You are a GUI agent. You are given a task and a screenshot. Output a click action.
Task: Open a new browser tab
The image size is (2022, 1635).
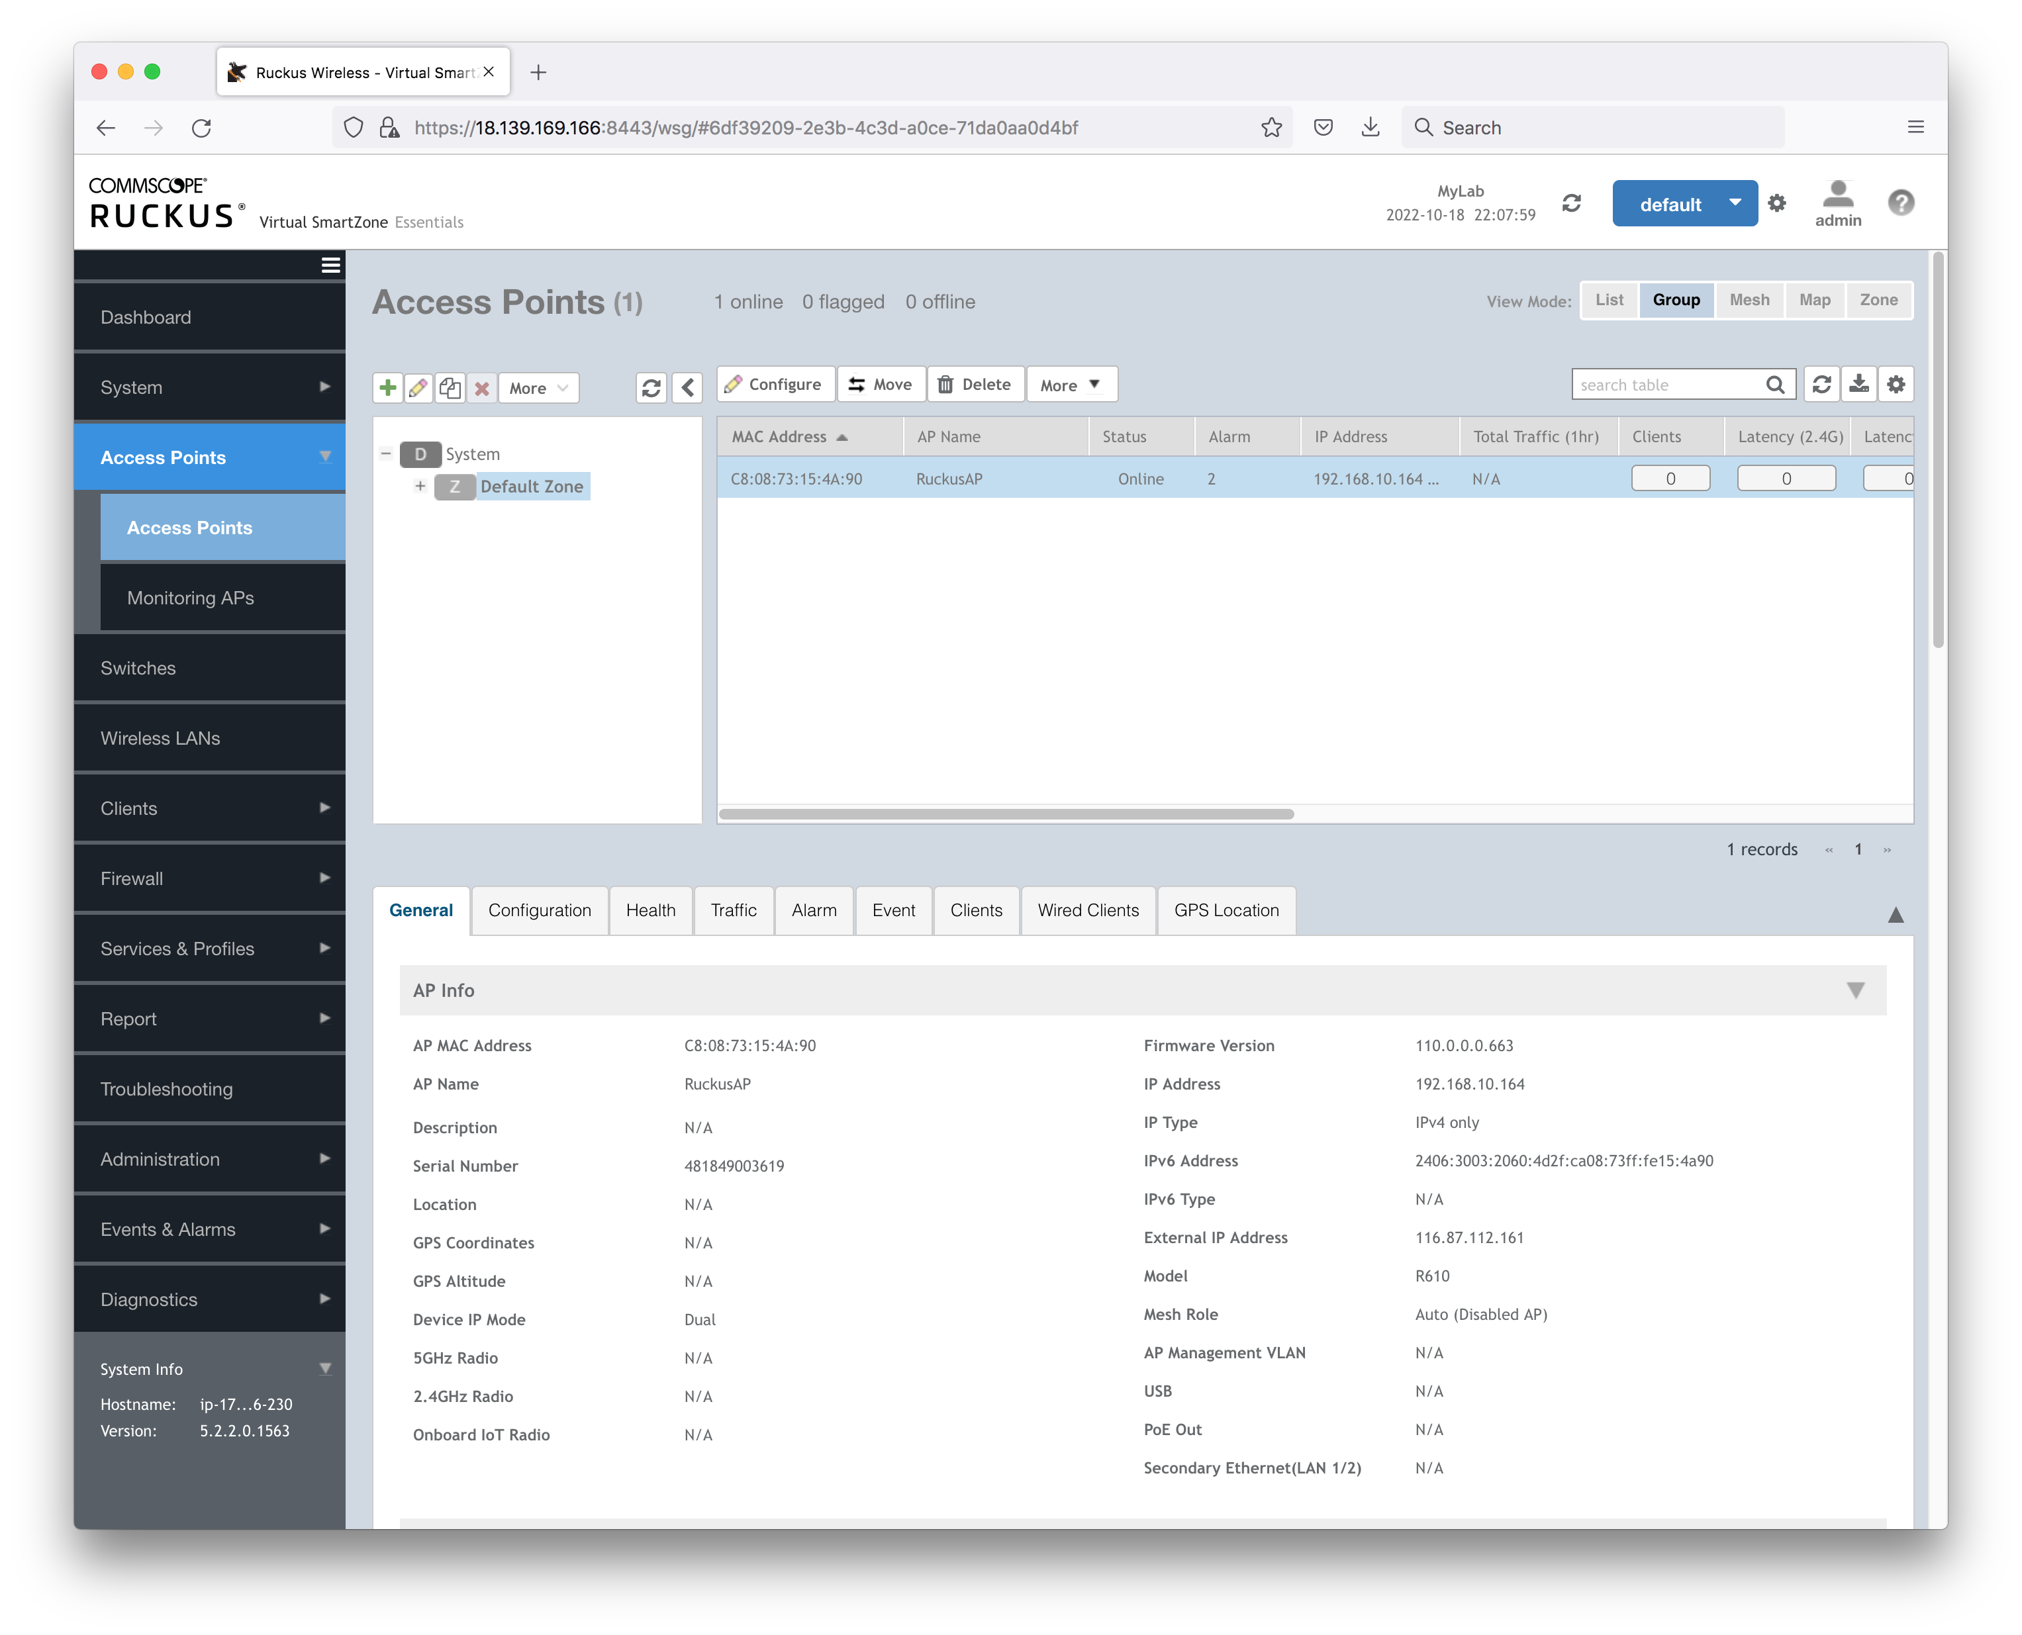tap(538, 73)
